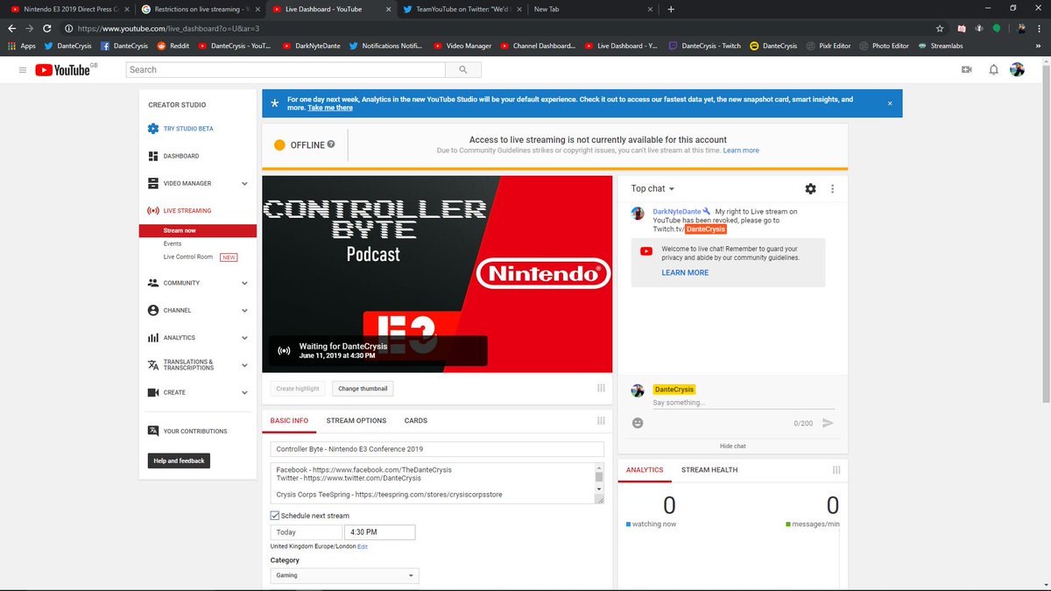
Task: Open the Apps bookmarks shortcut
Action: tap(22, 46)
